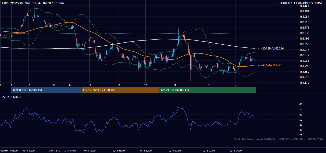Image resolution: width=326 pixels, height=153 pixels.
Task: Click the 7/15 02:05 bottom time label
Action: click(209, 151)
